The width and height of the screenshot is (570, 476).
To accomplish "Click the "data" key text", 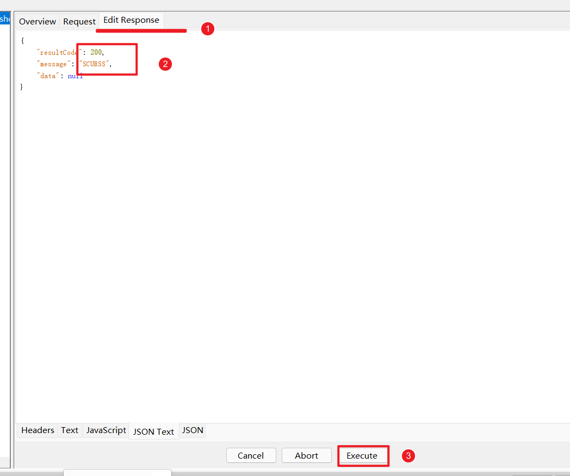I will (x=48, y=76).
